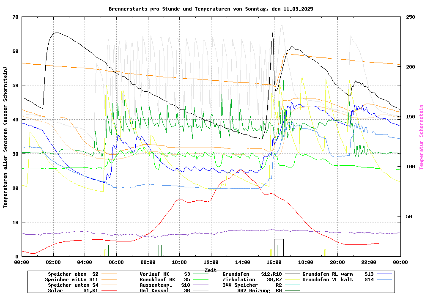Click the pink 'Temperatur Schornstein' axis label
This screenshot has width=433, height=296.
[421, 137]
